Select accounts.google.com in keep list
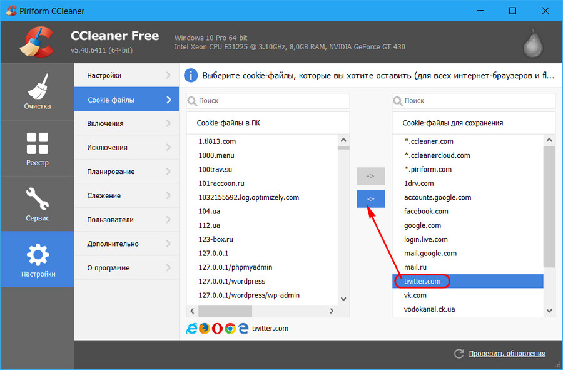This screenshot has width=563, height=370. [468, 197]
